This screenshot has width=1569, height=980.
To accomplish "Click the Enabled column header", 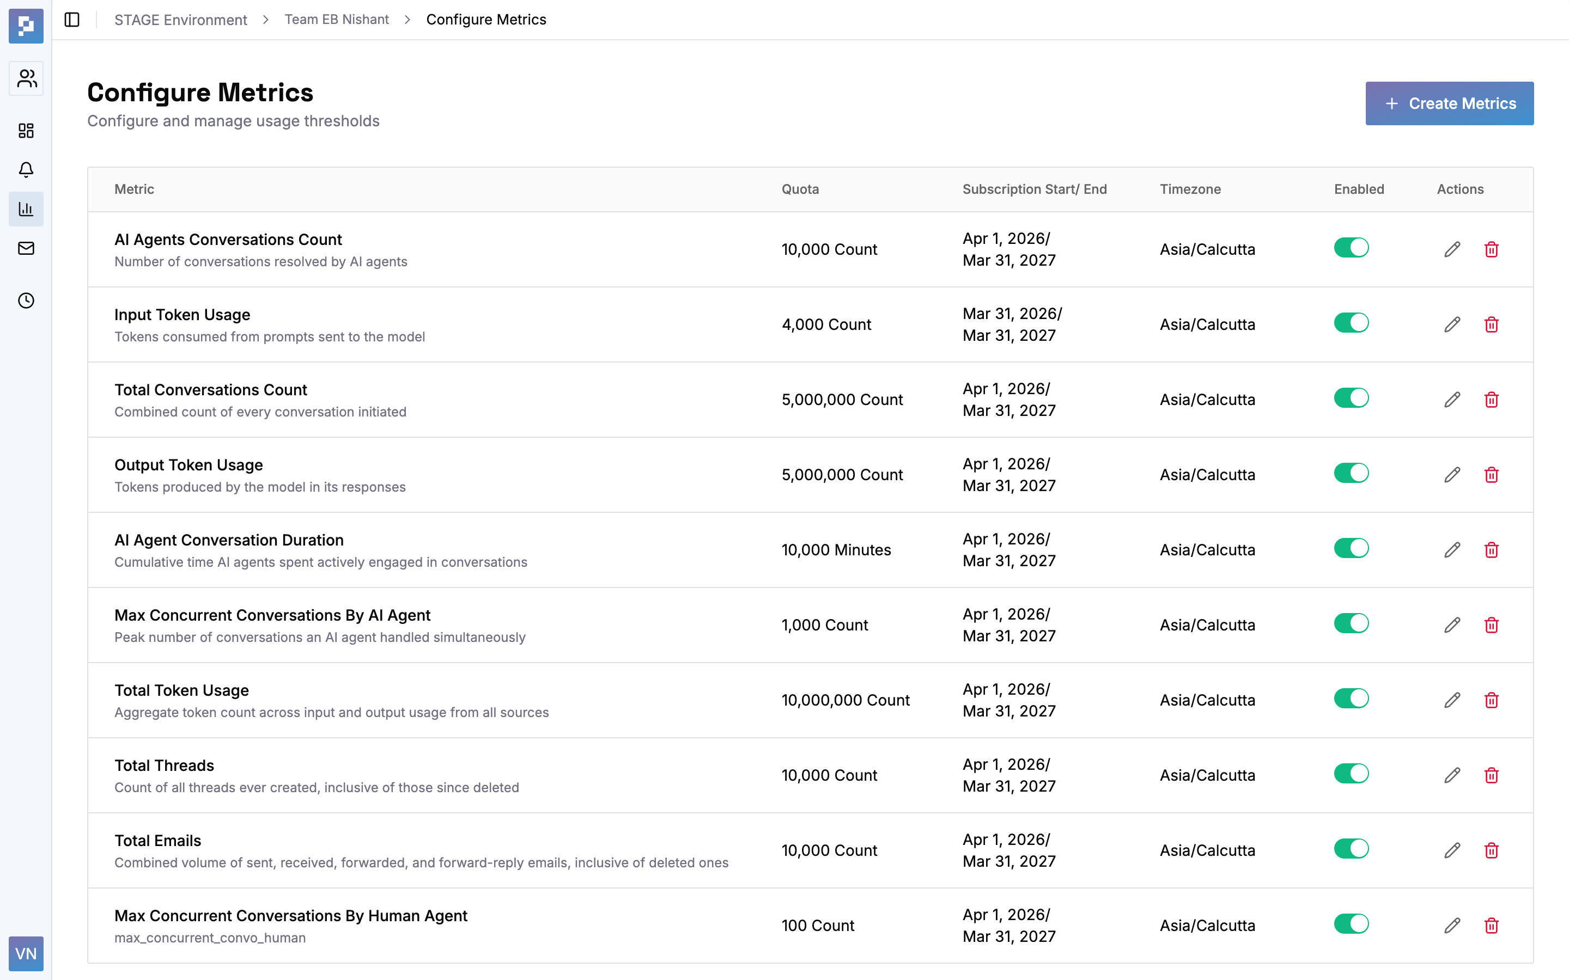I will [x=1359, y=189].
